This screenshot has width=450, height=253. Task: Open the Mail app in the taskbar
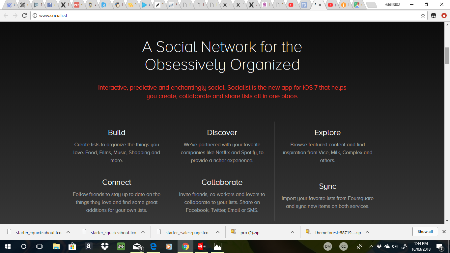click(x=137, y=246)
